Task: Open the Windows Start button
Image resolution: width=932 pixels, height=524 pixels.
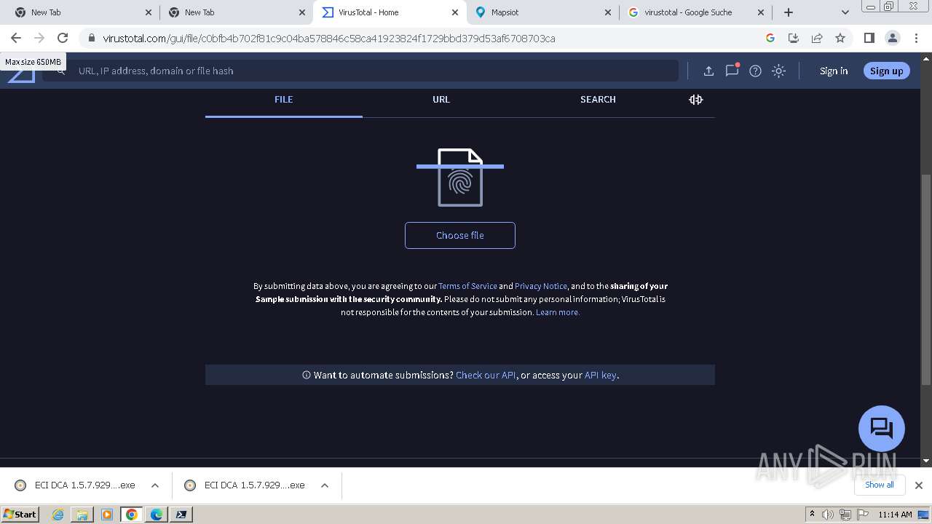Action: (x=20, y=514)
